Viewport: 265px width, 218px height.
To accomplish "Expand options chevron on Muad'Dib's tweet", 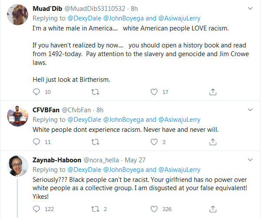I will click(x=250, y=8).
